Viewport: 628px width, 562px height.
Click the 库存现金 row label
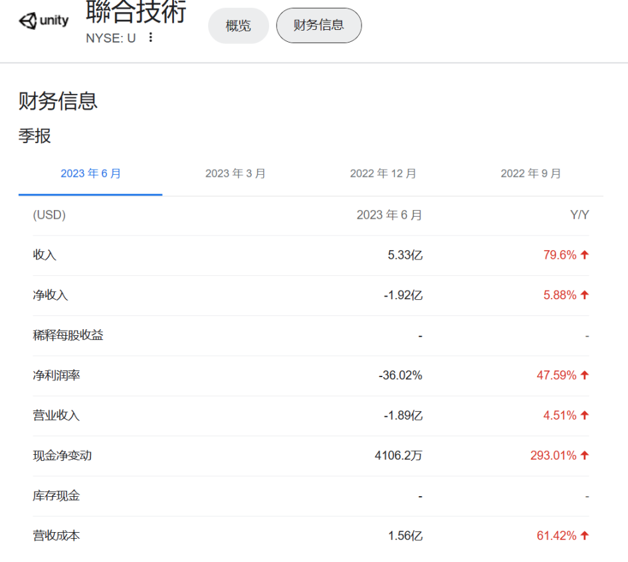click(56, 495)
